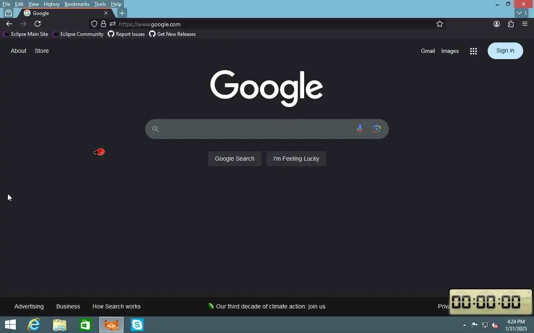Open the site permissions icon in the address bar
The width and height of the screenshot is (534, 333).
(113, 24)
